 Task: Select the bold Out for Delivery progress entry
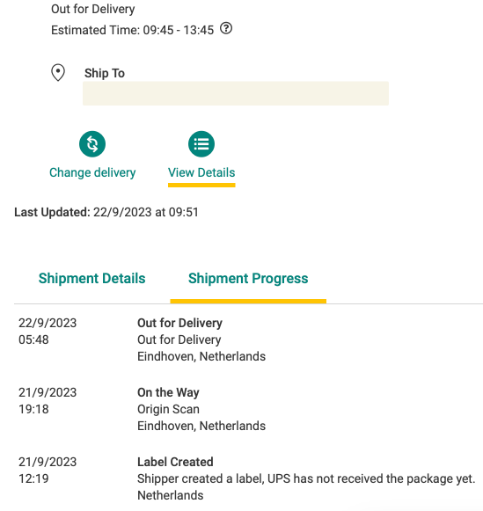coord(179,323)
